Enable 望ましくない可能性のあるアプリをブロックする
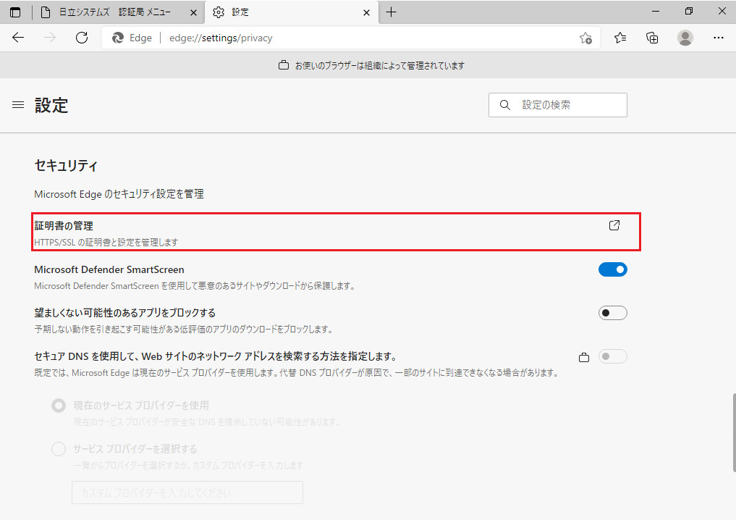 point(613,312)
